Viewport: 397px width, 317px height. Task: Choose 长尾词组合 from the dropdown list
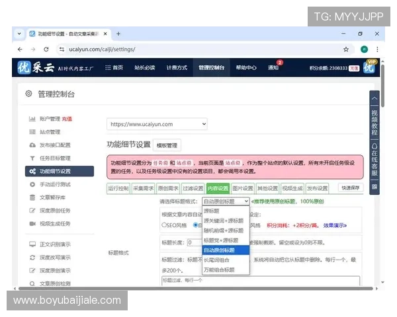click(x=226, y=260)
